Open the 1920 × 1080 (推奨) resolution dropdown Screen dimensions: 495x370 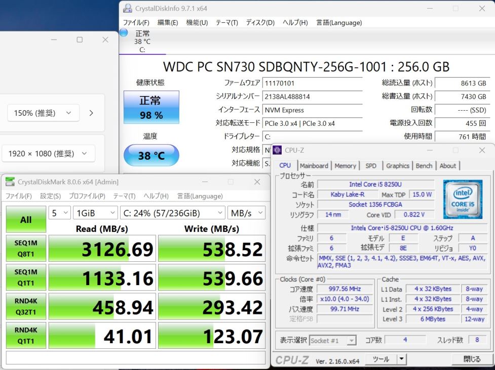pyautogui.click(x=48, y=153)
